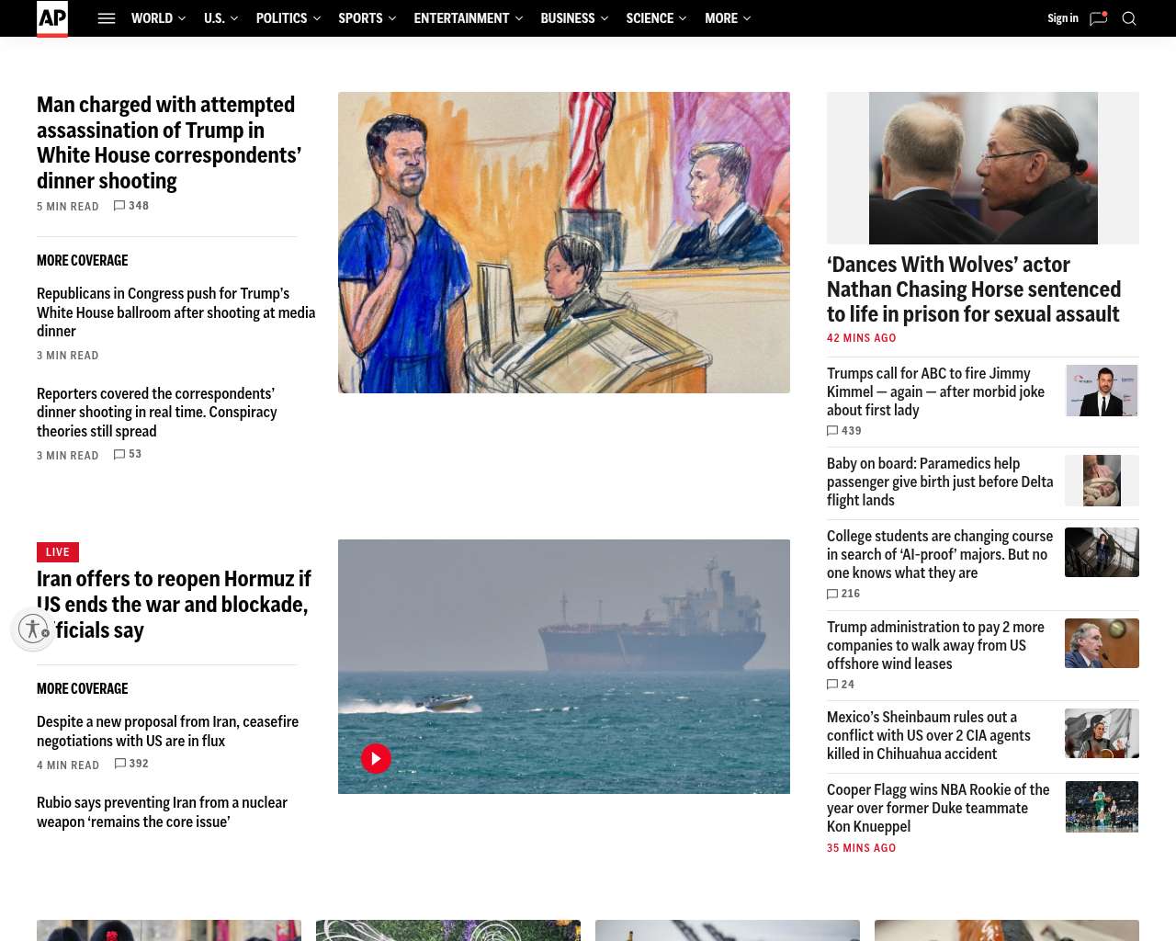Viewport: 1176px width, 941px height.
Task: Open Mexico's Sheinbaum CIA agents story
Action: tap(929, 735)
